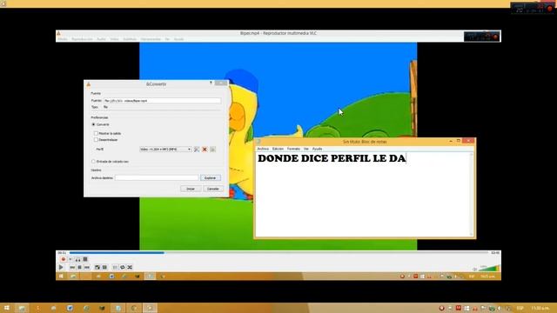Open the Vídeo menu in VLC
The width and height of the screenshot is (557, 313).
[114, 39]
